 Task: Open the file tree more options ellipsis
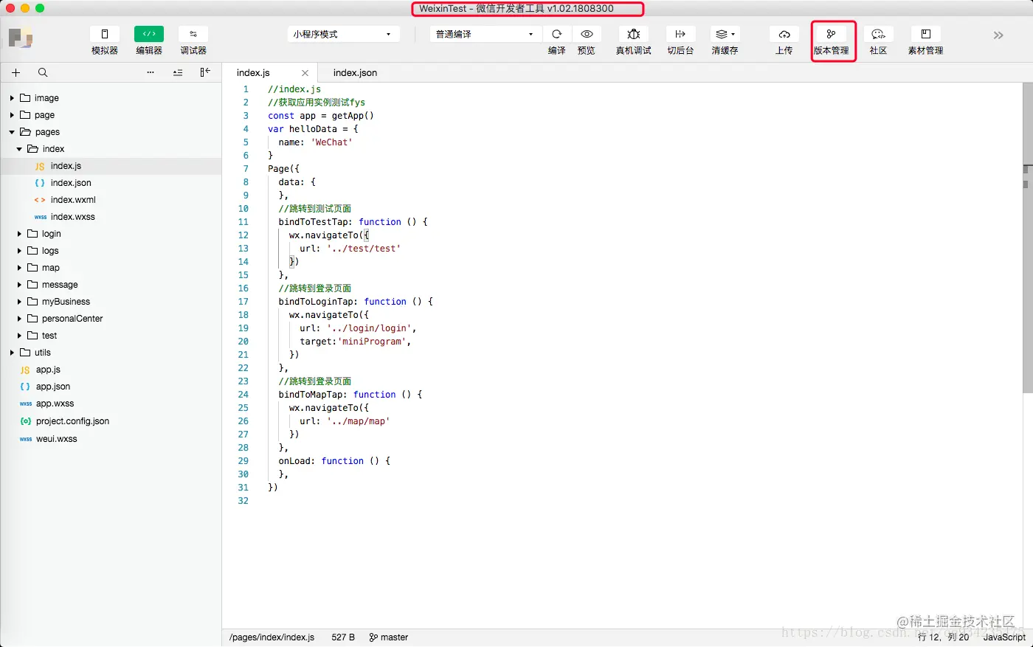151,72
